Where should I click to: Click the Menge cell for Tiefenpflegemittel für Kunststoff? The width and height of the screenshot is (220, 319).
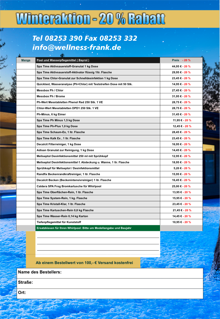[x=26, y=222]
